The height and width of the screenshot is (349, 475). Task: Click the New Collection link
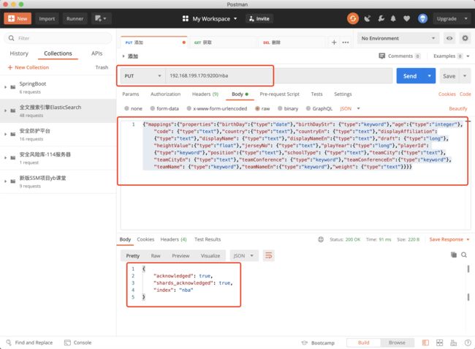pos(28,67)
